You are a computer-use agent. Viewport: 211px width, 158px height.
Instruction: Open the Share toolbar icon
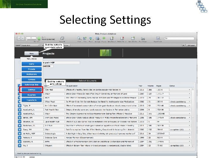click(91, 38)
